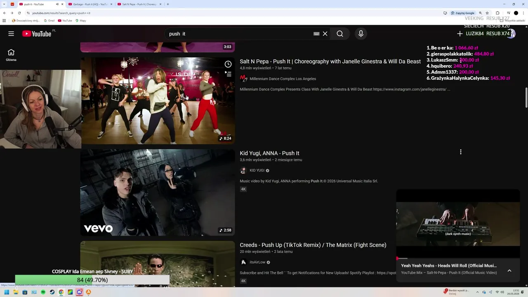528x297 pixels.
Task: Open the Mapy bookmark
Action: (81, 20)
